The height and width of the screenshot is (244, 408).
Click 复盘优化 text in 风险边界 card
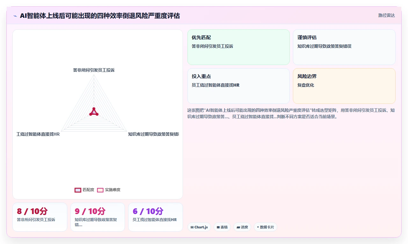tap(306, 85)
